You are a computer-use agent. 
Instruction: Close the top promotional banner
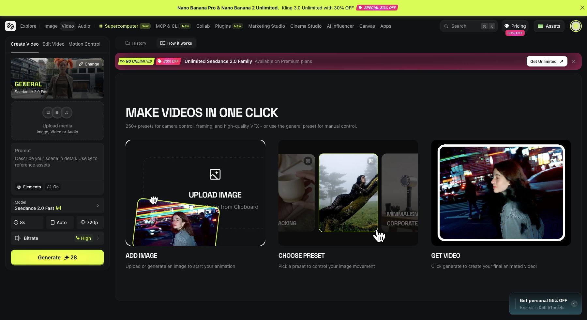pyautogui.click(x=582, y=8)
